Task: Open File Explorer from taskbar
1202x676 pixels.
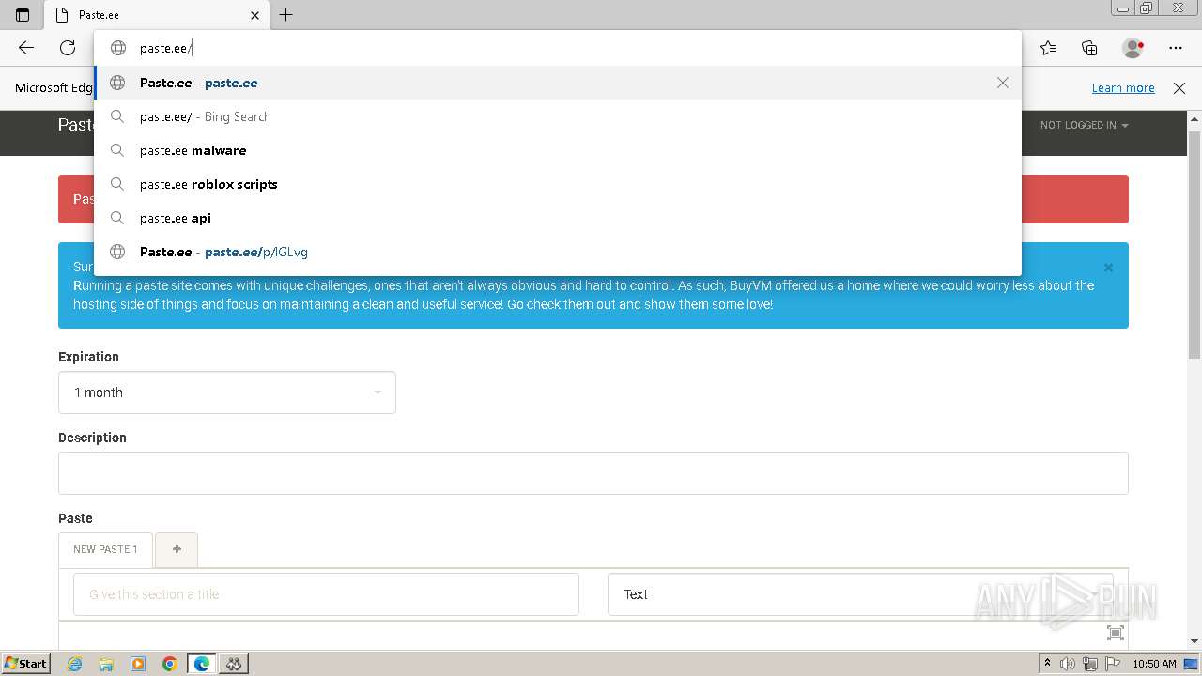Action: pos(106,664)
